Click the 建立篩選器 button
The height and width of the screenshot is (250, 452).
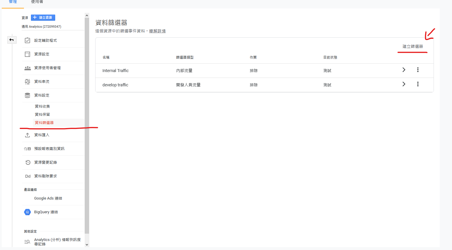coord(413,46)
